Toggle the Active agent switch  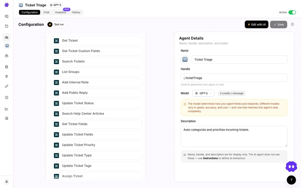point(292,12)
